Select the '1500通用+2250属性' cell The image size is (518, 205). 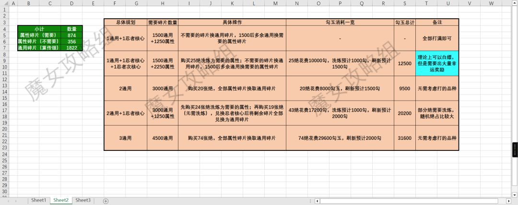[163, 63]
